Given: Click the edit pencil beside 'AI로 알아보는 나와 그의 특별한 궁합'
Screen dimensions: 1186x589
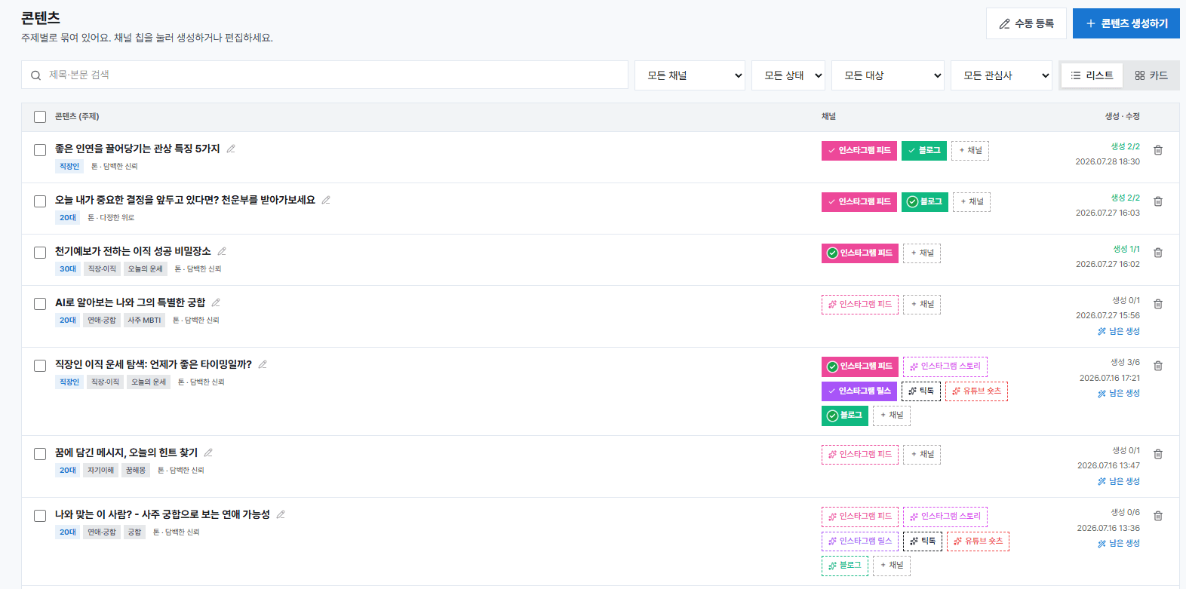Looking at the screenshot, I should click(216, 302).
